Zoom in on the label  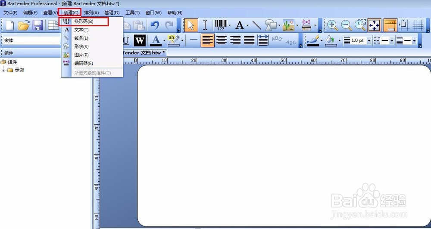333,25
